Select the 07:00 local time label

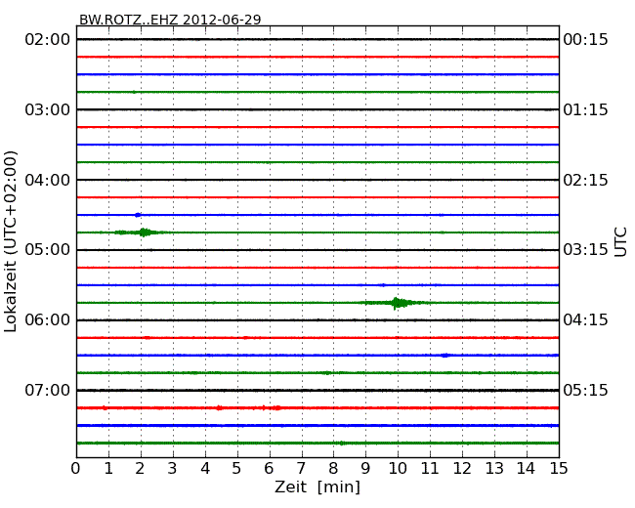[x=48, y=390]
